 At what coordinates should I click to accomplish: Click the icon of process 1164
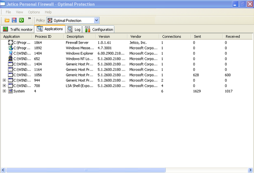[x=11, y=69]
